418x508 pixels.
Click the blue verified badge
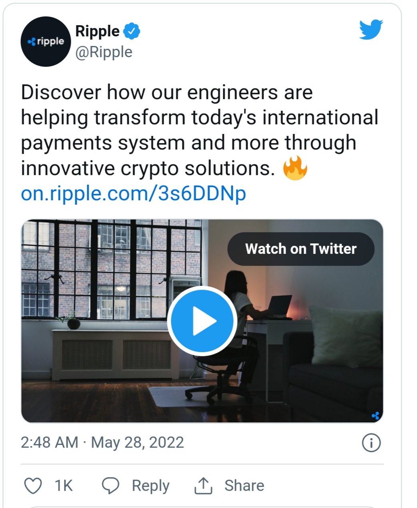click(x=132, y=31)
